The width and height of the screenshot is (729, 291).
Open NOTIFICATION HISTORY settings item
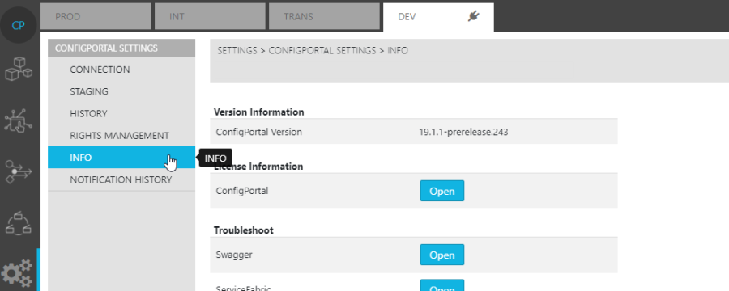122,179
